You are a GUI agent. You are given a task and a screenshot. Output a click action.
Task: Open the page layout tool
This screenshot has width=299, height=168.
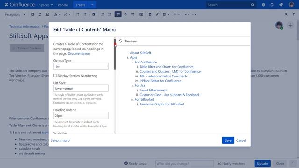coord(141,14)
